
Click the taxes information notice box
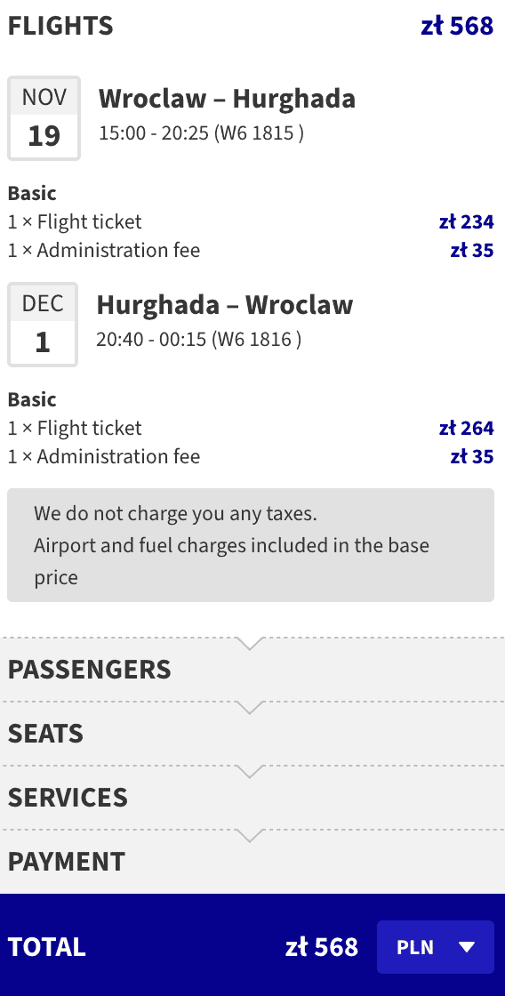(x=250, y=545)
